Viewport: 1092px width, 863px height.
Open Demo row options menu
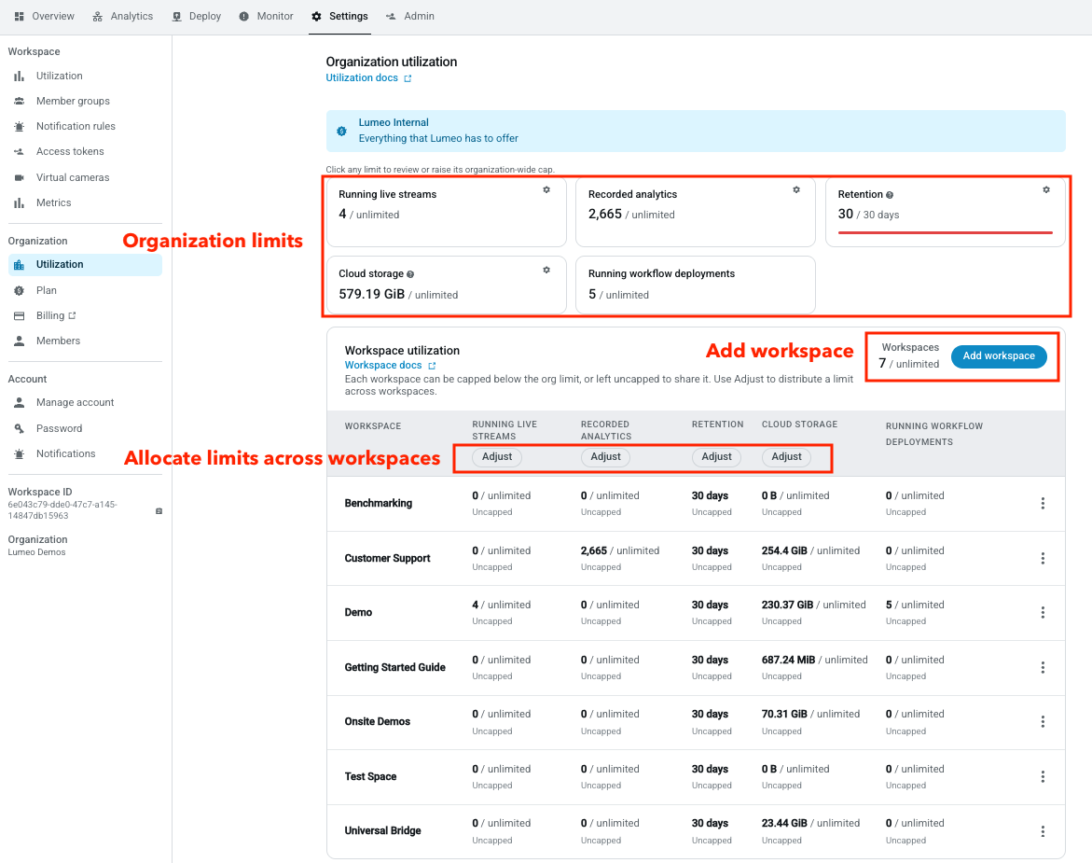(1043, 612)
